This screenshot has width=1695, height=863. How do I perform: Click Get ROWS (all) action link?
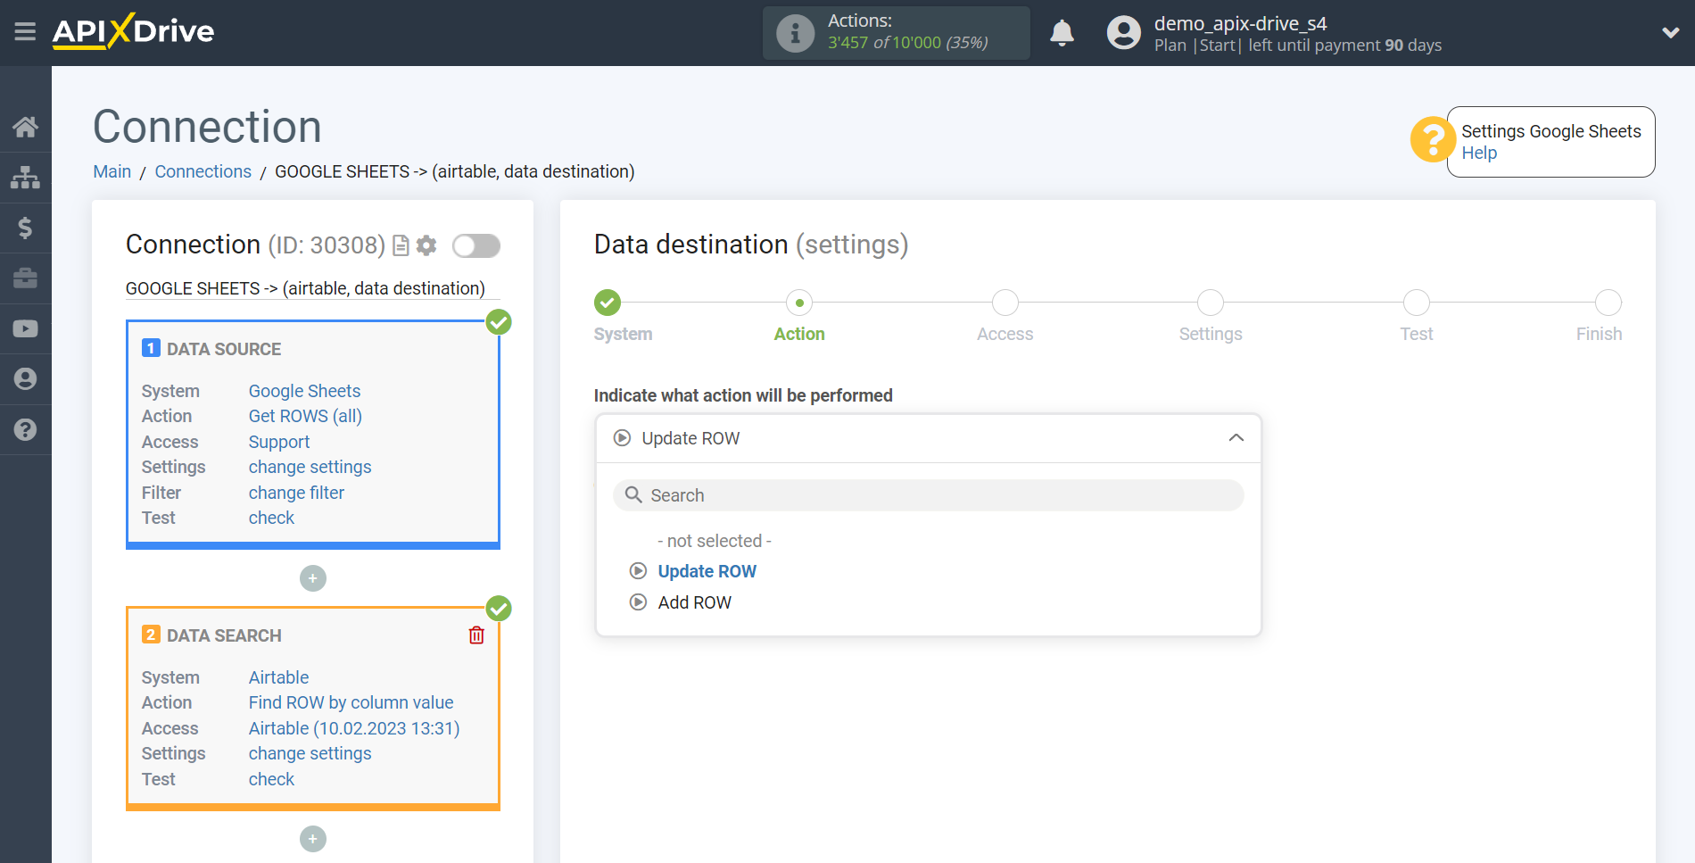click(305, 416)
